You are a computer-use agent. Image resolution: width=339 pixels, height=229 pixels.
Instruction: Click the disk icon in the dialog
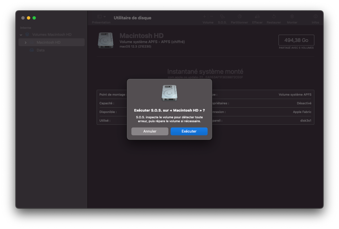click(x=169, y=93)
